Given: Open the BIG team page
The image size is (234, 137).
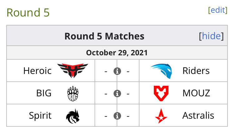Looking at the screenshot, I should pos(44,93).
